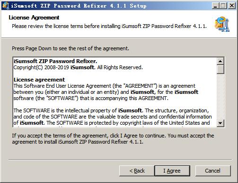Click the 'Press Page Down' instruction text
This screenshot has height=183, width=238.
point(71,48)
